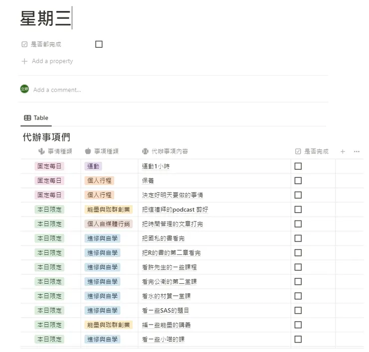The width and height of the screenshot is (369, 352).
Task: Click into the Add a comment field
Action: click(57, 90)
